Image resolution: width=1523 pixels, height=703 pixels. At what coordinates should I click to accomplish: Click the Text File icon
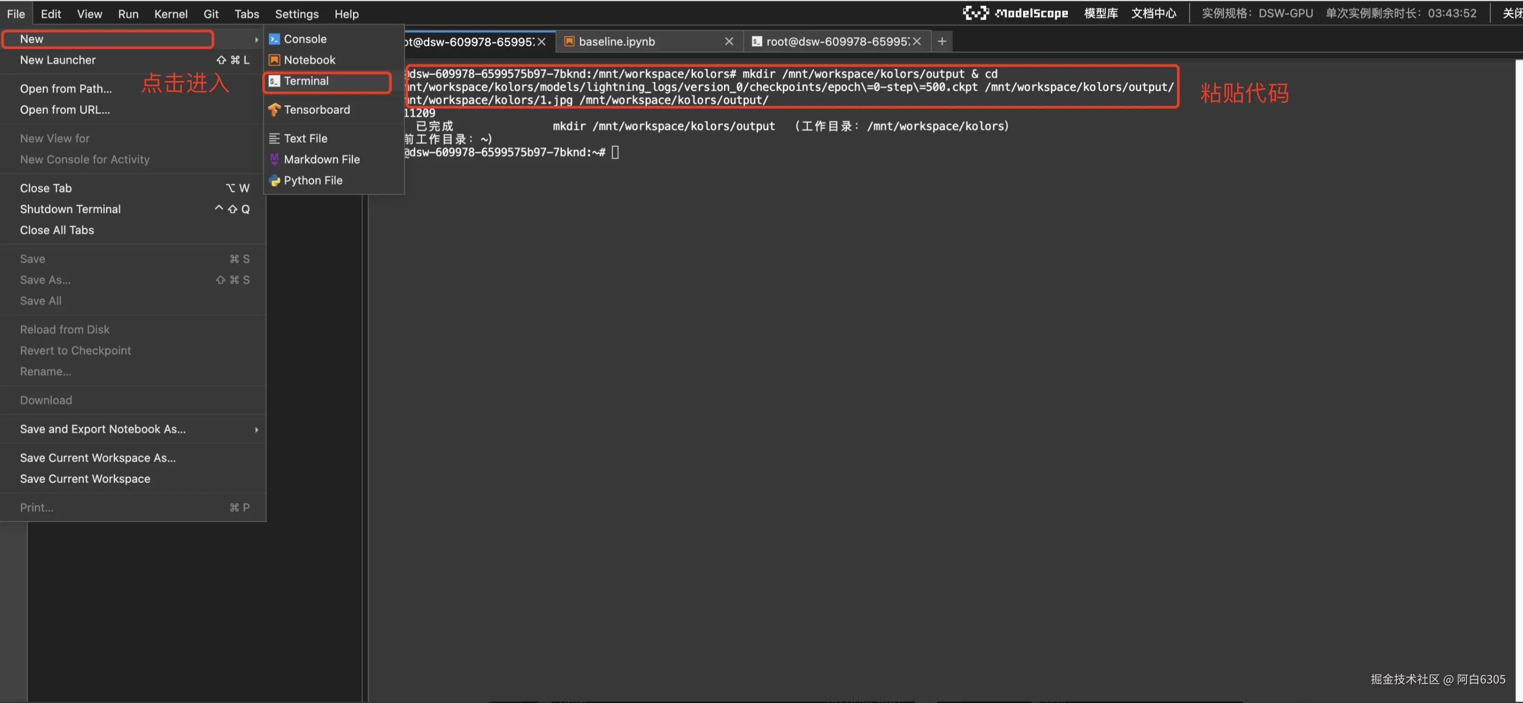[274, 138]
